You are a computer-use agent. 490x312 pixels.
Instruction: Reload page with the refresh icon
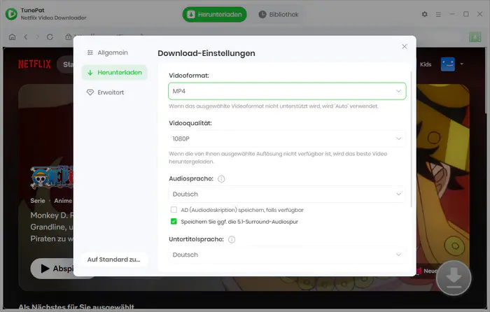pyautogui.click(x=50, y=37)
